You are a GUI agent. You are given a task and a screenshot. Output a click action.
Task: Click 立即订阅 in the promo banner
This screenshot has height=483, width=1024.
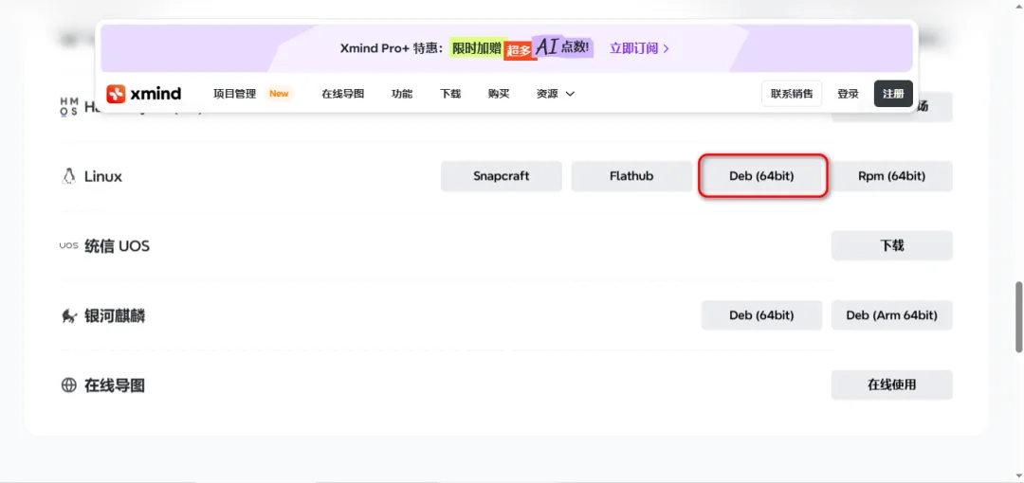(x=639, y=48)
